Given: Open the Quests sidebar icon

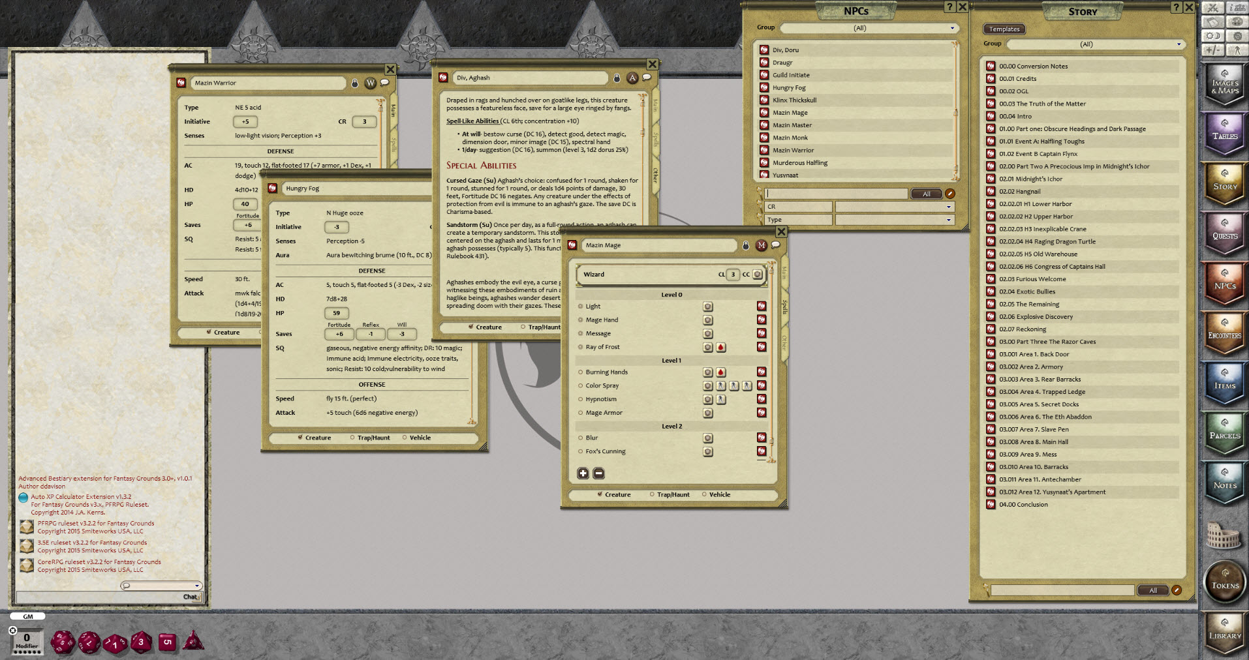Looking at the screenshot, I should click(1224, 234).
